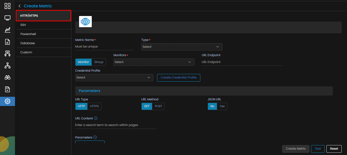Set URL Type to HTTP
Screen dimensions: 347x155
pyautogui.click(x=81, y=106)
